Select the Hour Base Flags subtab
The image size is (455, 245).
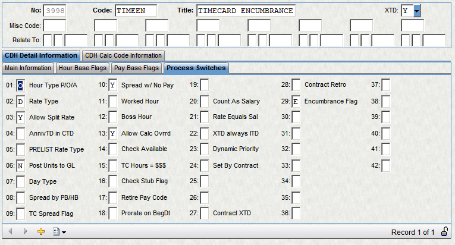pyautogui.click(x=83, y=68)
